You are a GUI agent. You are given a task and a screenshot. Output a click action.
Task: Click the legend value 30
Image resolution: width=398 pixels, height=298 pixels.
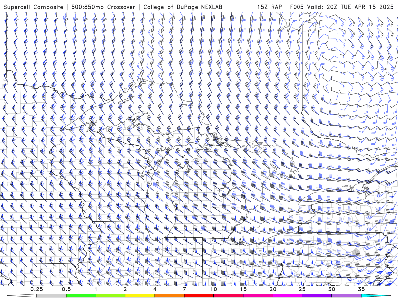(x=332, y=289)
